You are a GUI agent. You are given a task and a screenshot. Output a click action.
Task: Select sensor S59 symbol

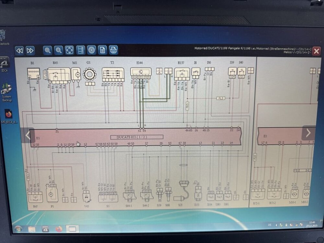coord(159,194)
